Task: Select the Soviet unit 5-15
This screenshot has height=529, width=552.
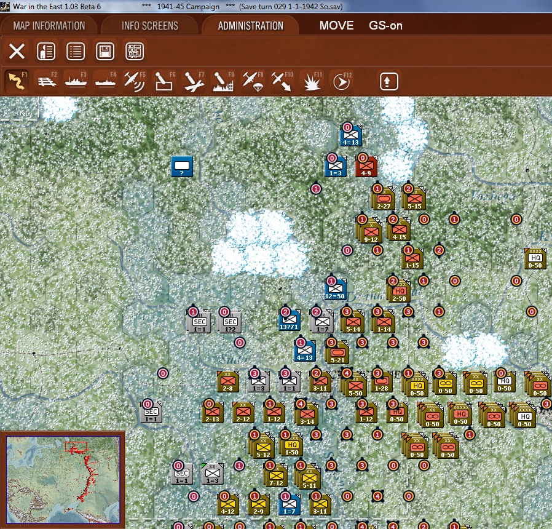Action: tap(414, 198)
